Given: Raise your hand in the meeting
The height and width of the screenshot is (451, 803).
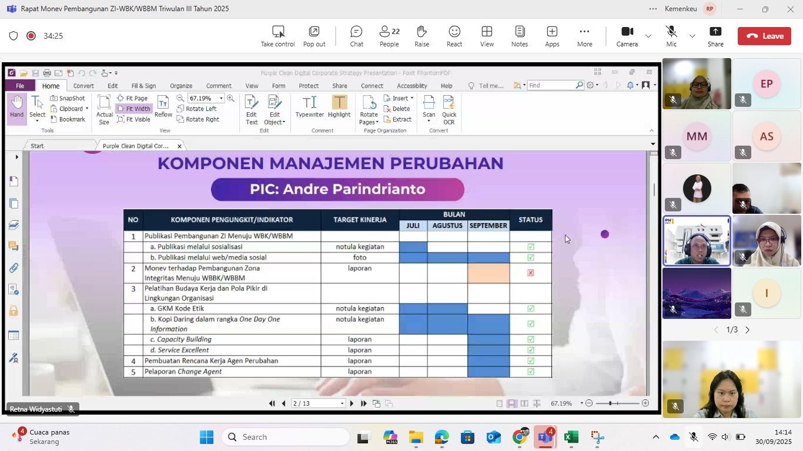Looking at the screenshot, I should [421, 36].
